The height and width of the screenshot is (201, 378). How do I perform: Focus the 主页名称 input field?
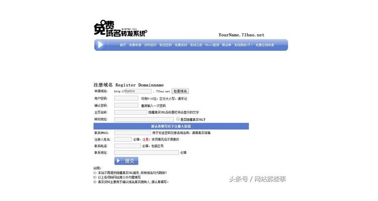[131, 112]
